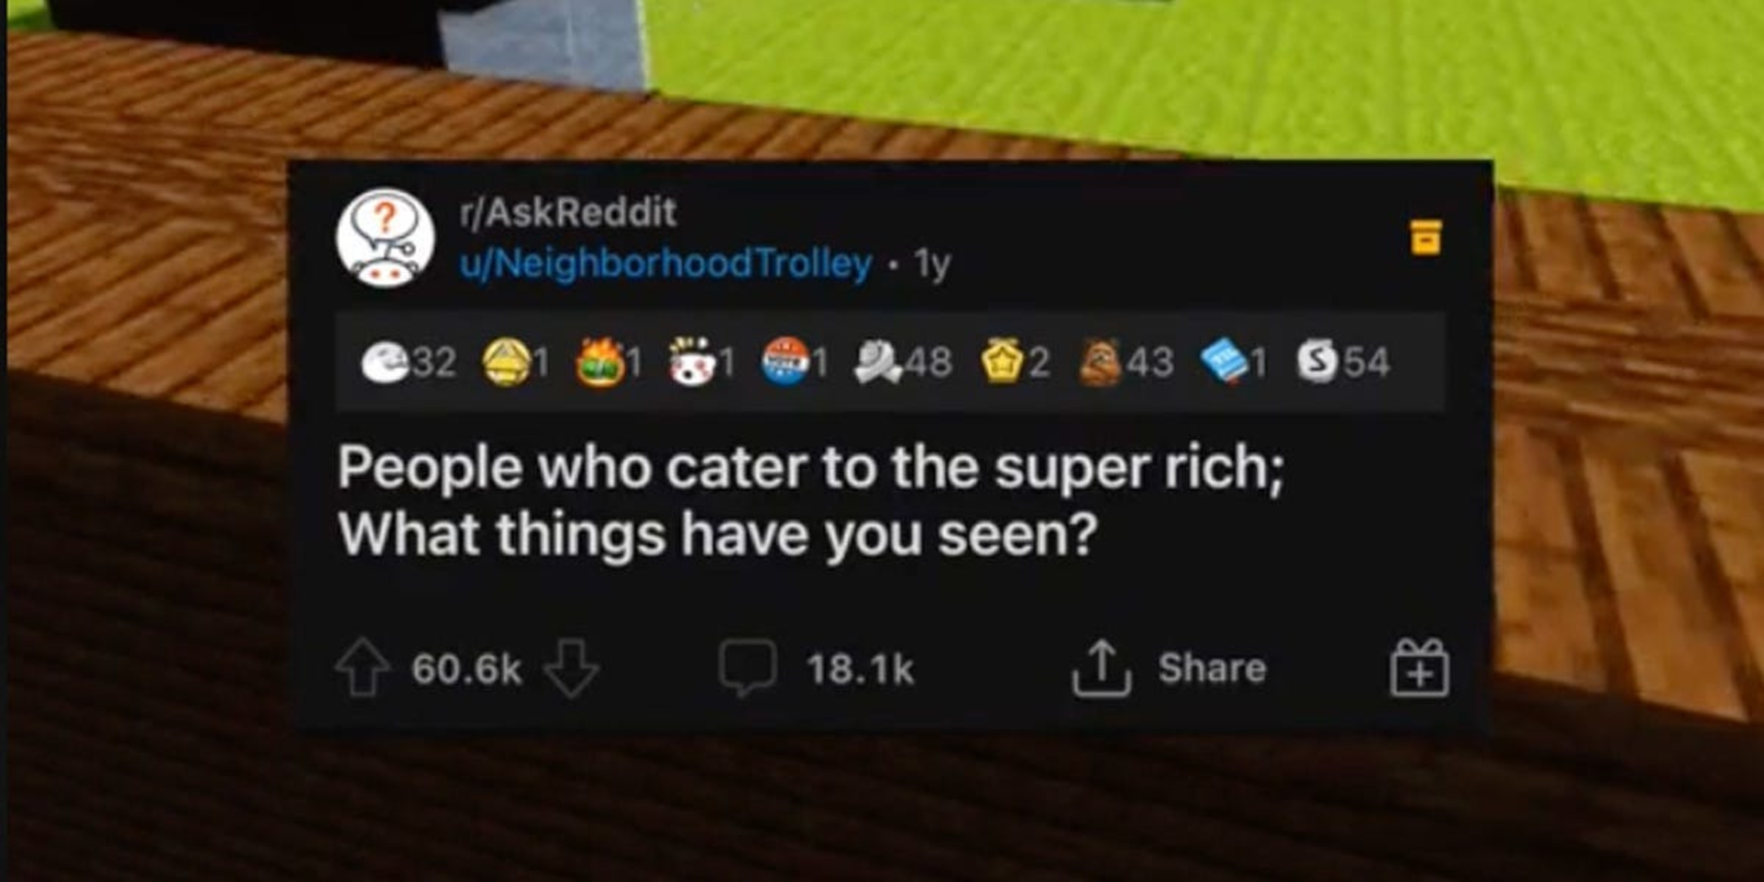
Task: Click the 18.1k comments count
Action: pos(860,669)
